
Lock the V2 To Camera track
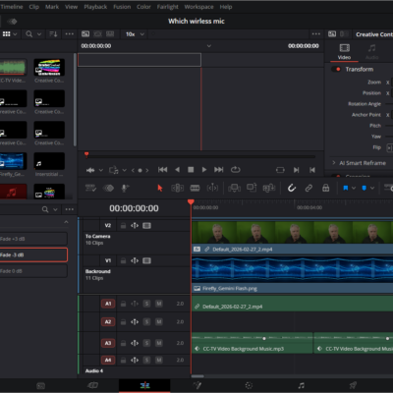click(123, 226)
